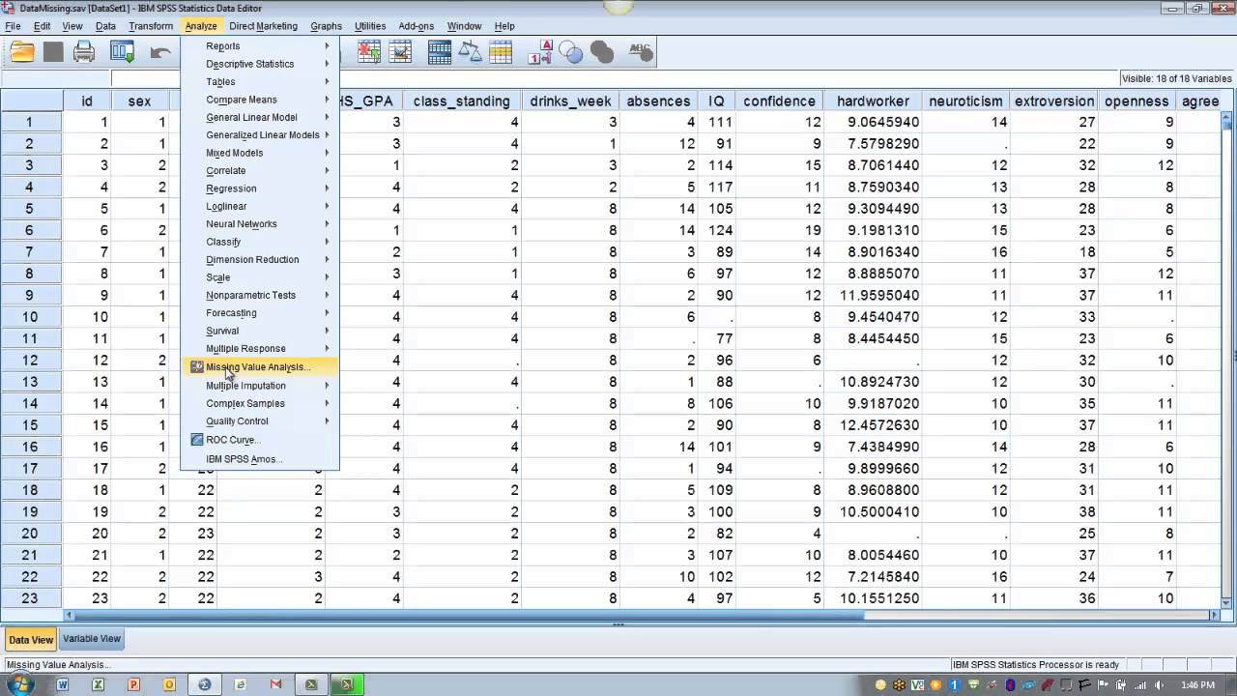1237x696 pixels.
Task: Switch to the Variable View tab
Action: coord(92,638)
